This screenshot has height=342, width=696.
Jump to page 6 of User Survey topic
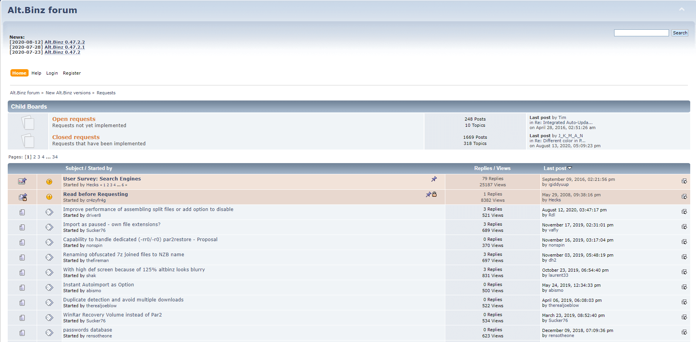[x=123, y=185]
